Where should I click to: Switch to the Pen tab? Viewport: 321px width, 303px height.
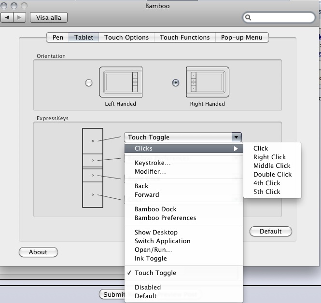pyautogui.click(x=58, y=38)
